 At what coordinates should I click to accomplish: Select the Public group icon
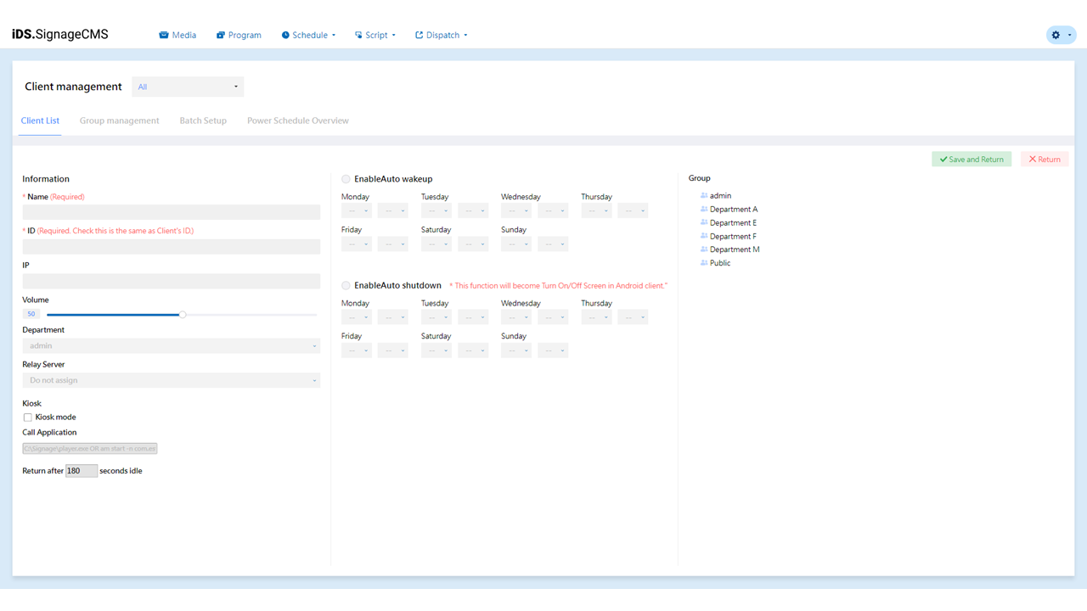(704, 263)
